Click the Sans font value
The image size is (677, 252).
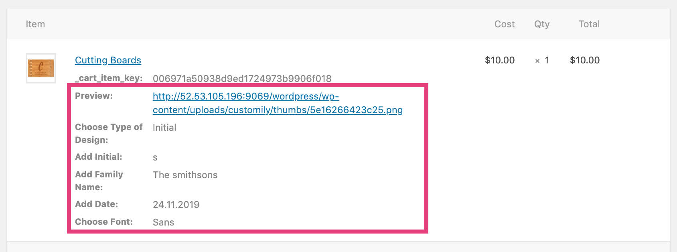(x=163, y=222)
